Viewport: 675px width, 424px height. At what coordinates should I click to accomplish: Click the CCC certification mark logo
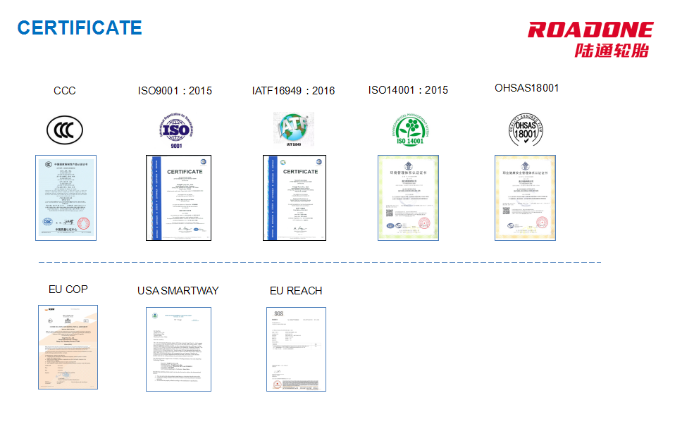(65, 130)
